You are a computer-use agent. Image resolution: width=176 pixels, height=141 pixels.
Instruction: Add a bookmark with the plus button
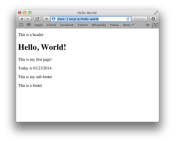click(x=47, y=19)
